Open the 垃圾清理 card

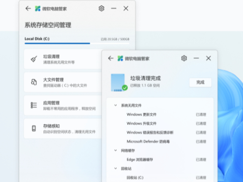pyautogui.click(x=63, y=59)
